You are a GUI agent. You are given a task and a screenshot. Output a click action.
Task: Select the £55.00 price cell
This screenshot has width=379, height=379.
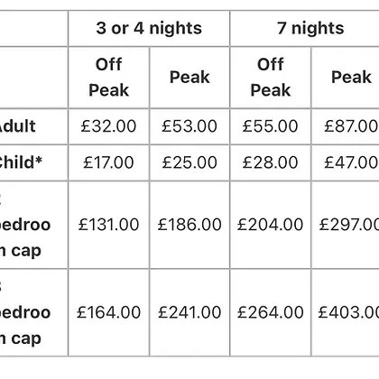pyautogui.click(x=271, y=126)
